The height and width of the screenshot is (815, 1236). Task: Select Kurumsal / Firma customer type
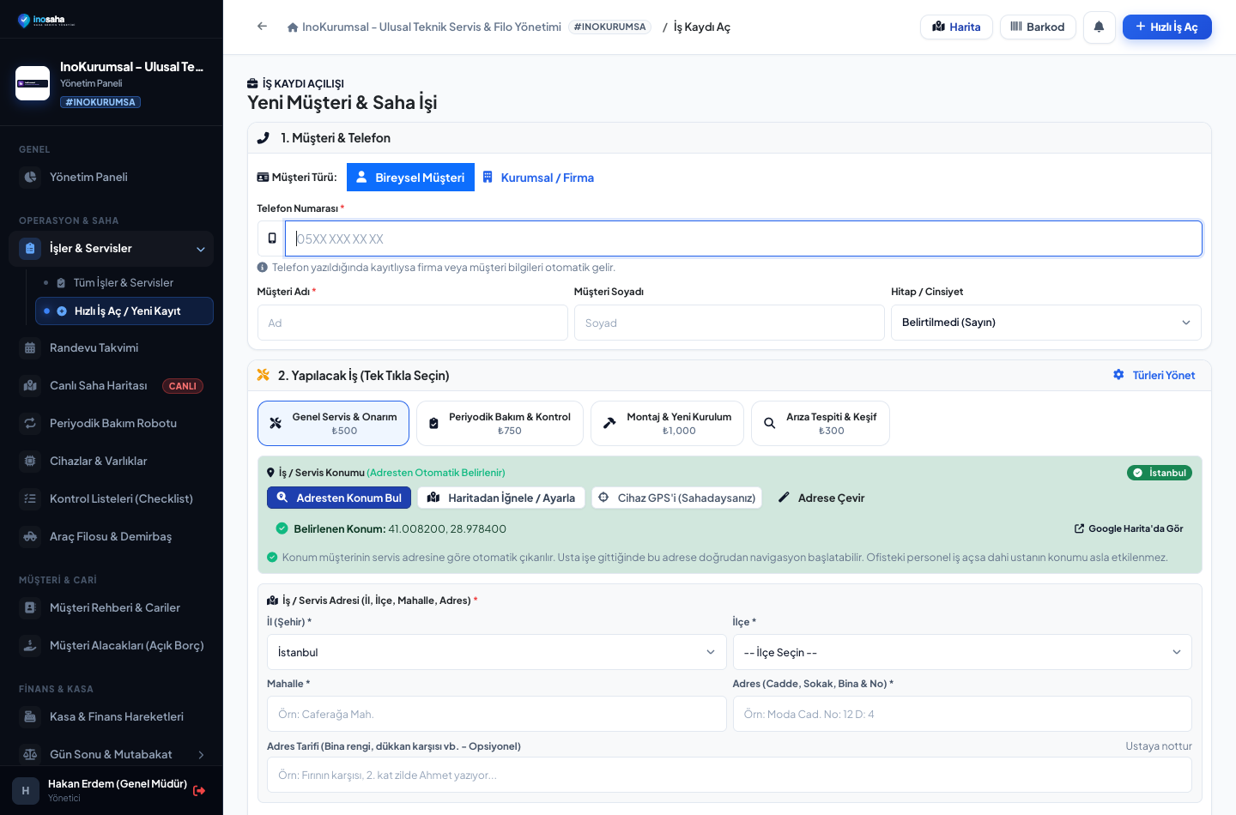[538, 178]
